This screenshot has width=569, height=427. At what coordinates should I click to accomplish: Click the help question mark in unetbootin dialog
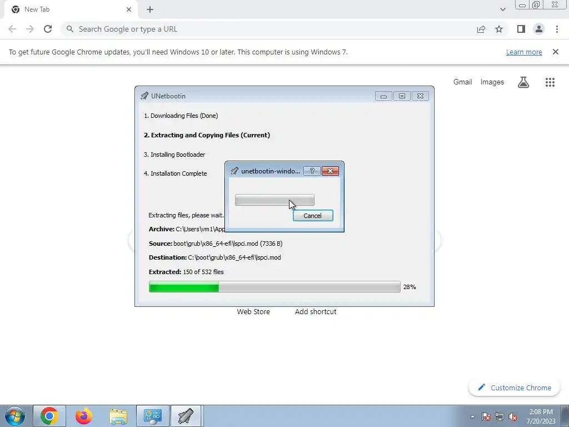[312, 171]
